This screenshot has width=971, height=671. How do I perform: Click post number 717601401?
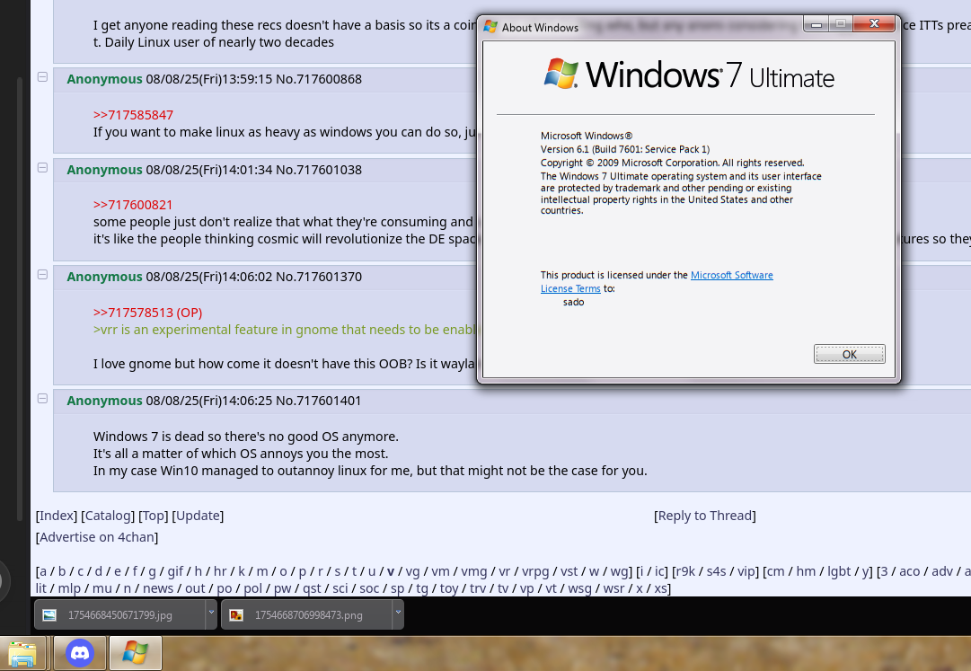click(x=329, y=401)
